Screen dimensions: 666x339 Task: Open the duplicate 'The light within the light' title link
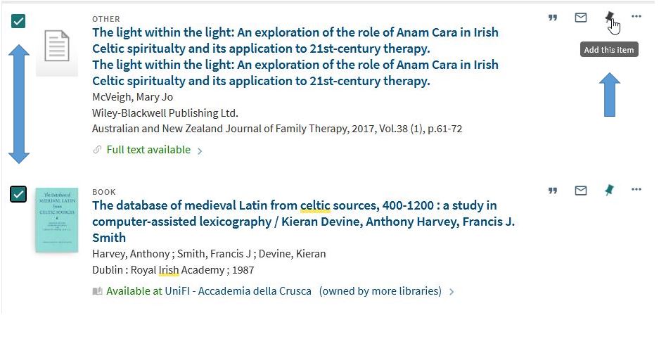(295, 72)
